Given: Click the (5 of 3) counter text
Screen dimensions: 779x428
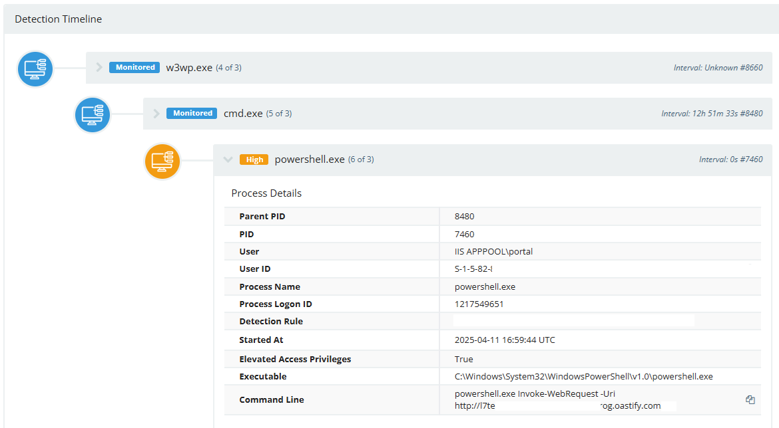Looking at the screenshot, I should pos(279,114).
